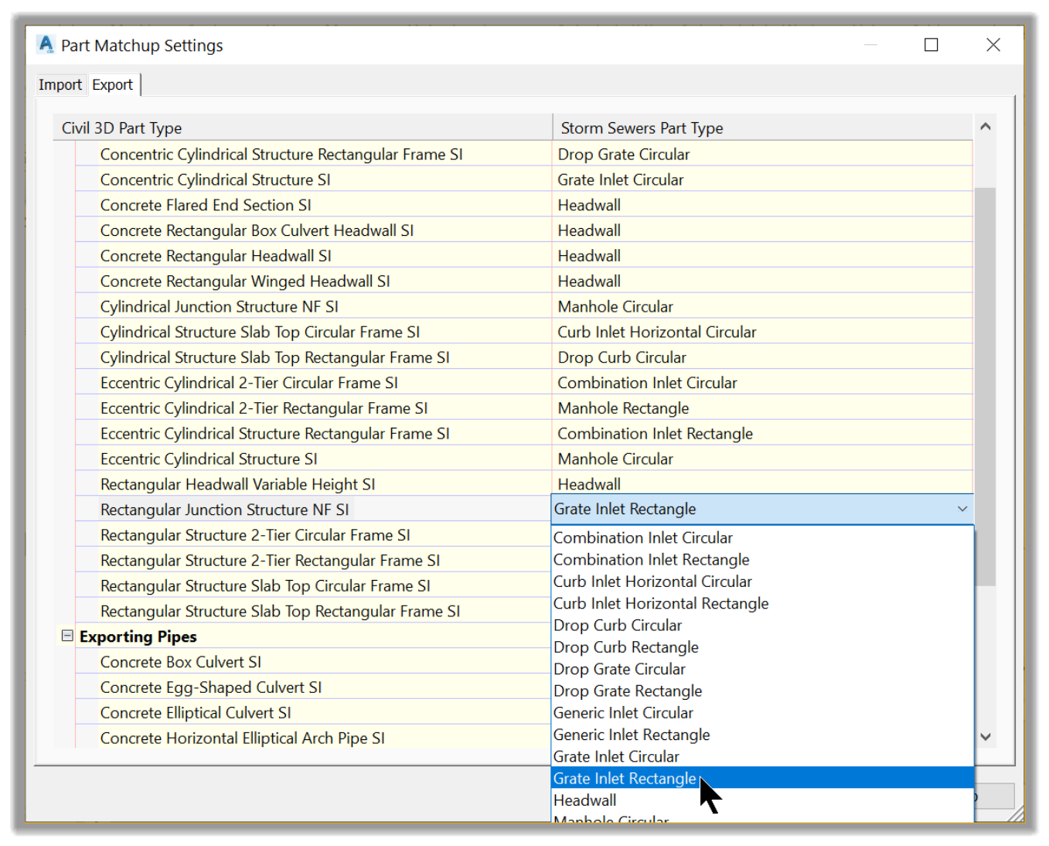The width and height of the screenshot is (1049, 846).
Task: Click the scroll down arrow of the table
Action: pyautogui.click(x=985, y=737)
